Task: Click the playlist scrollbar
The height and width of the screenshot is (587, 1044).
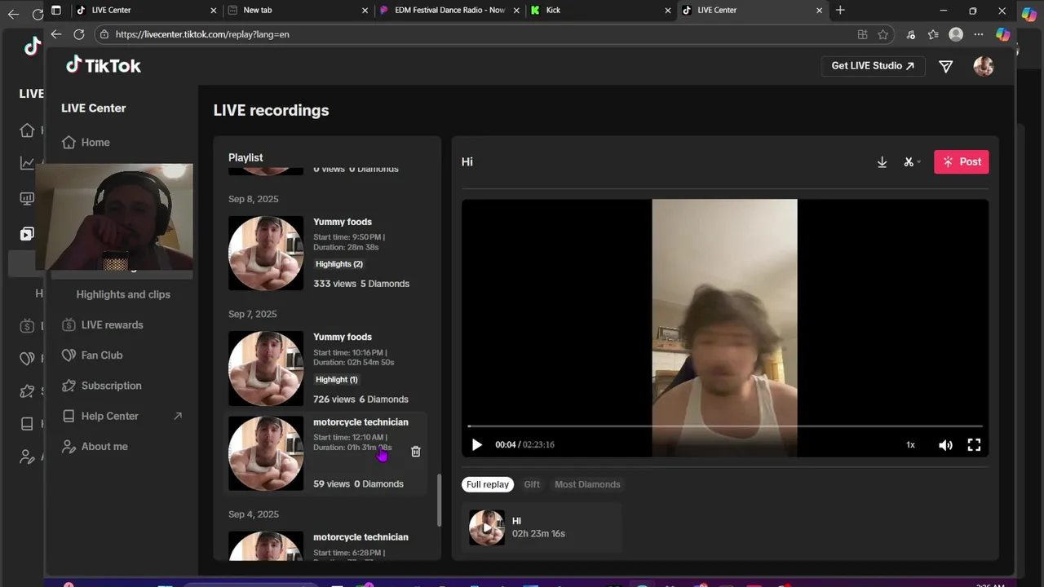Action: pyautogui.click(x=440, y=501)
